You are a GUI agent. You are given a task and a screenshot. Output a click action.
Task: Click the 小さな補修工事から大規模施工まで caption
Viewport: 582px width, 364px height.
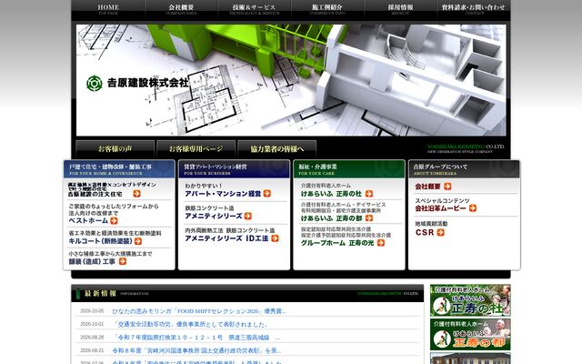(110, 254)
